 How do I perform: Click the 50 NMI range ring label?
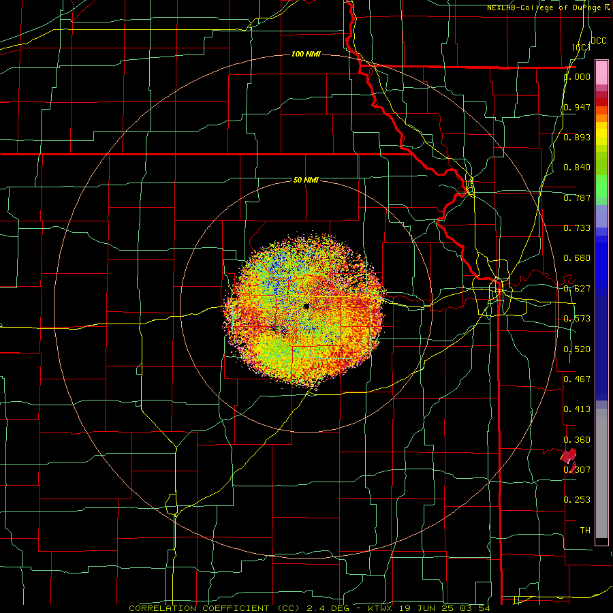pyautogui.click(x=306, y=180)
